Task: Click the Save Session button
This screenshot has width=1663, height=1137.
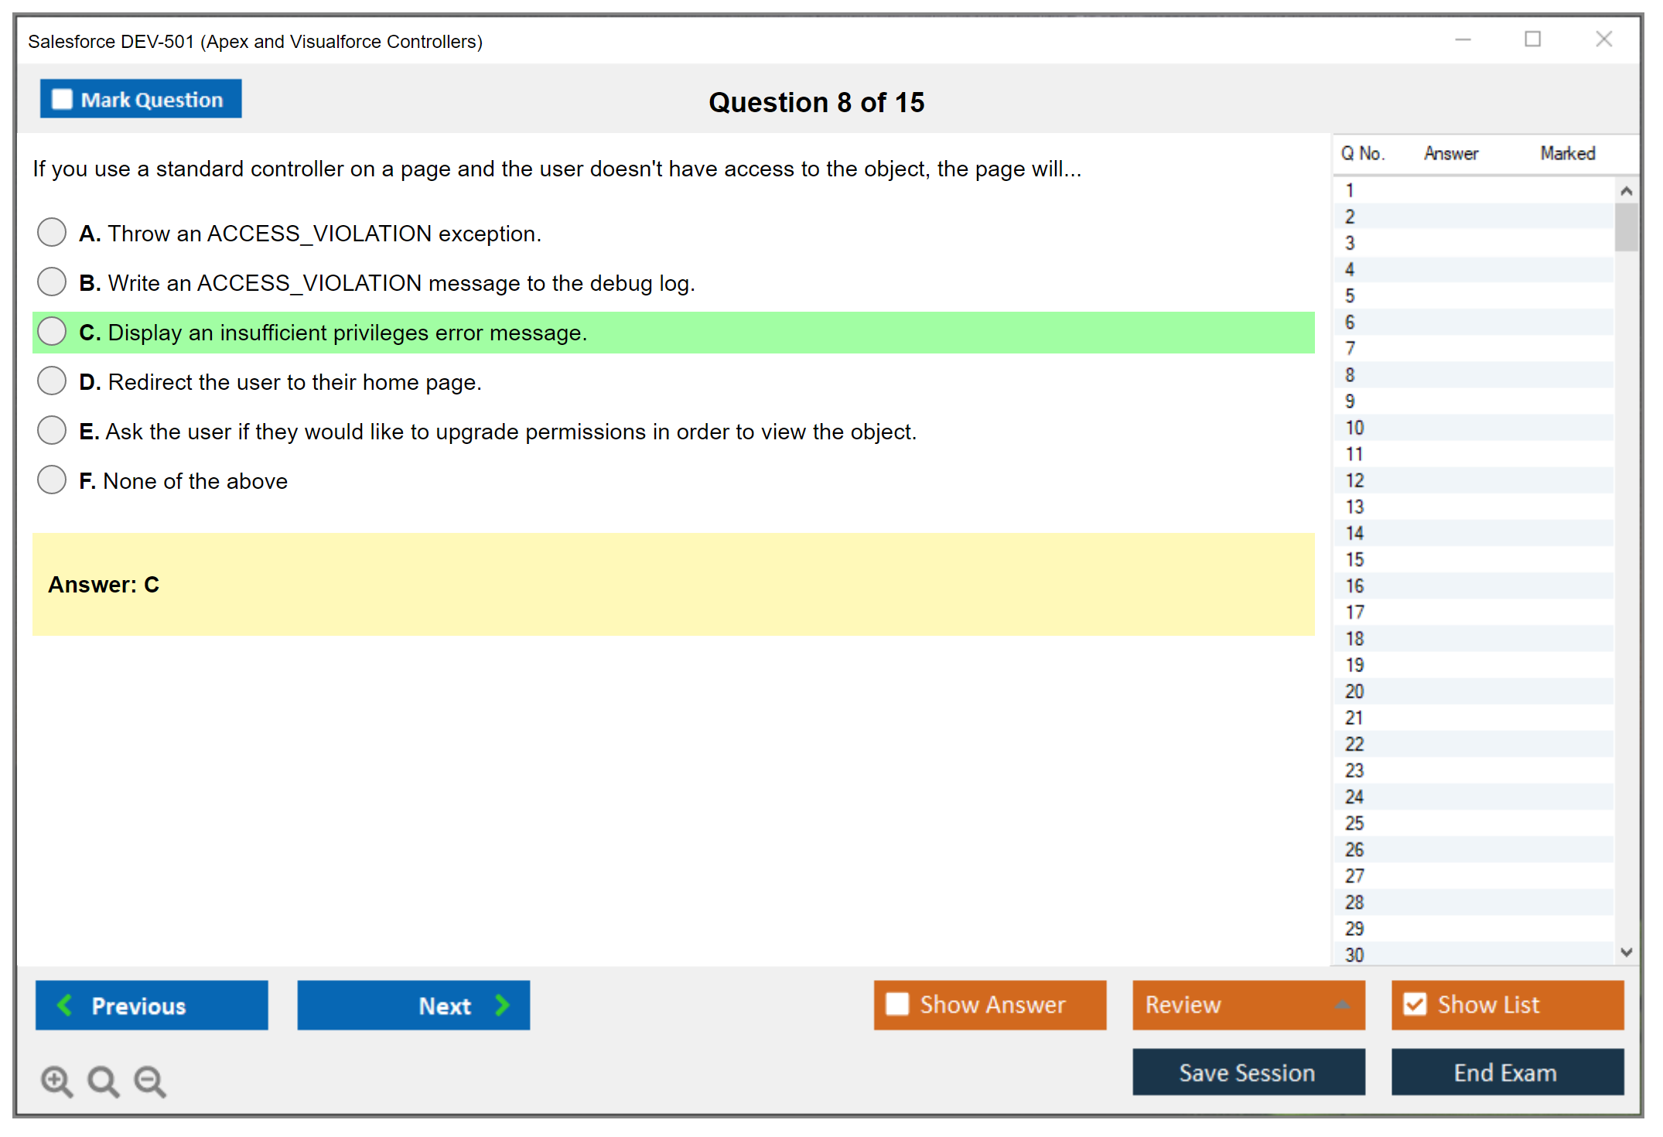Action: point(1248,1072)
